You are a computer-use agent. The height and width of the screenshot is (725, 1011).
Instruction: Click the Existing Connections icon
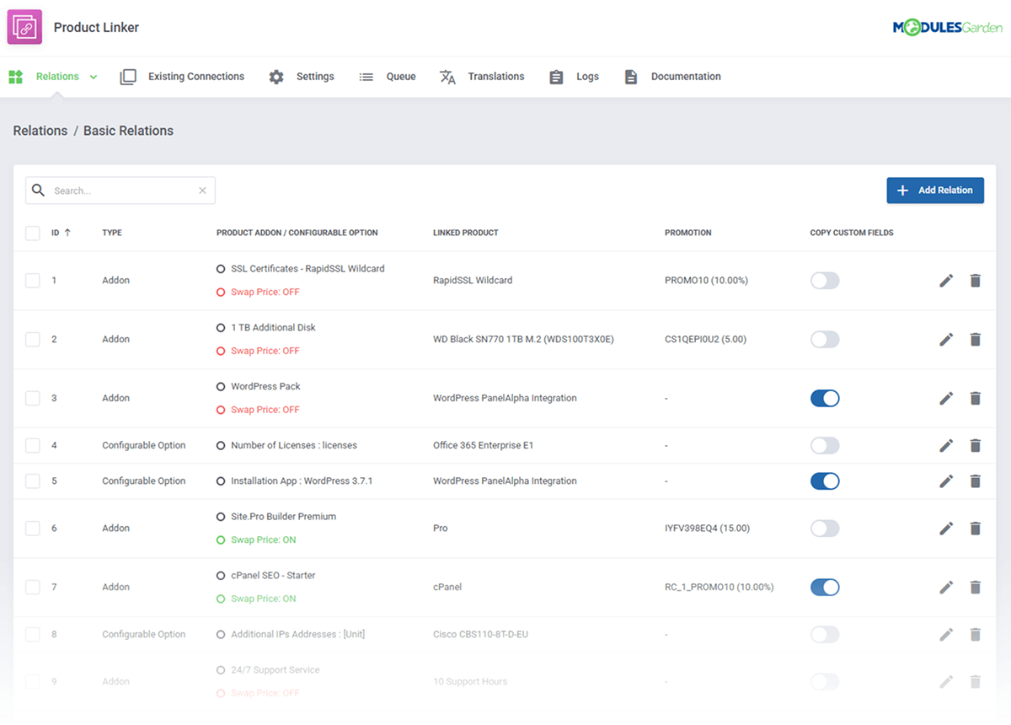128,77
